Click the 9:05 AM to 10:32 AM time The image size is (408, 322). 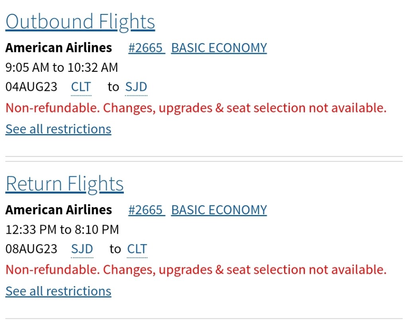62,67
